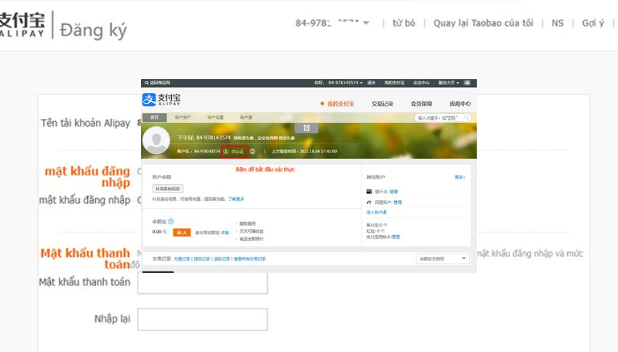Click the back-to-Taobao icon in the dark top bar
The image size is (618, 352).
146,83
